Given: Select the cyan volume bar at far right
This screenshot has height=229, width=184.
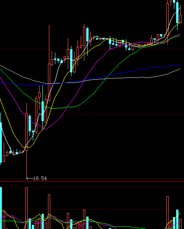Looking at the screenshot, I should click(177, 219).
